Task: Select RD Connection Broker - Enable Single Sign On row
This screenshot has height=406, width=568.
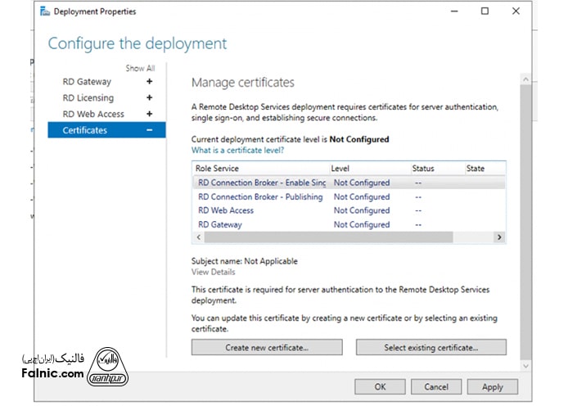Action: click(x=262, y=183)
